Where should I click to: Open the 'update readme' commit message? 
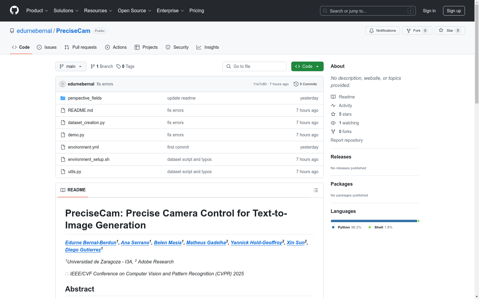pyautogui.click(x=181, y=98)
